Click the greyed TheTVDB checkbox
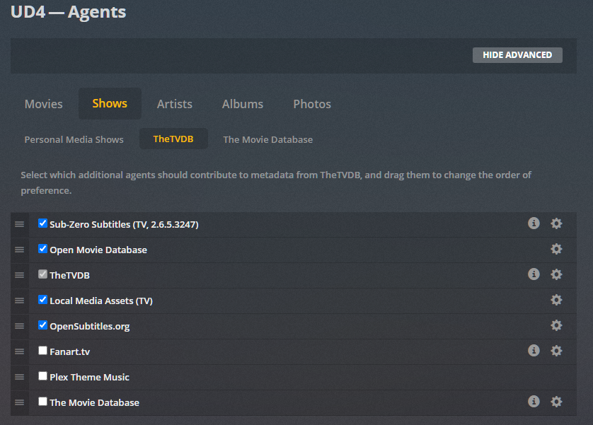This screenshot has width=593, height=425. (x=42, y=274)
